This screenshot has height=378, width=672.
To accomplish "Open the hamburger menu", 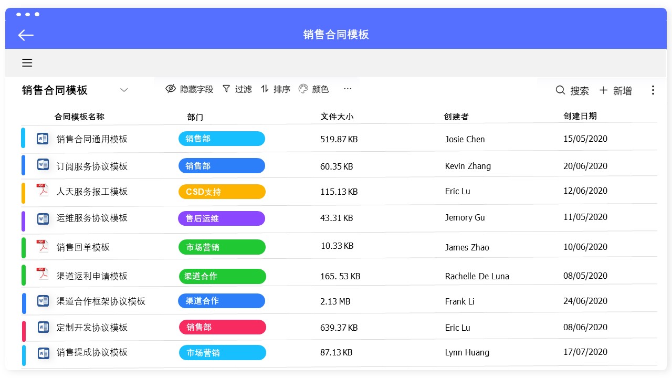I will click(27, 63).
